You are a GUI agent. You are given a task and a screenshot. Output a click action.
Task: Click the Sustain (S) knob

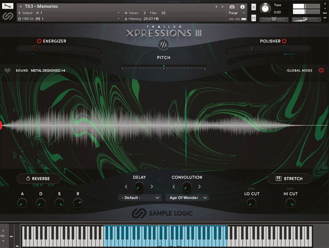[59, 203]
